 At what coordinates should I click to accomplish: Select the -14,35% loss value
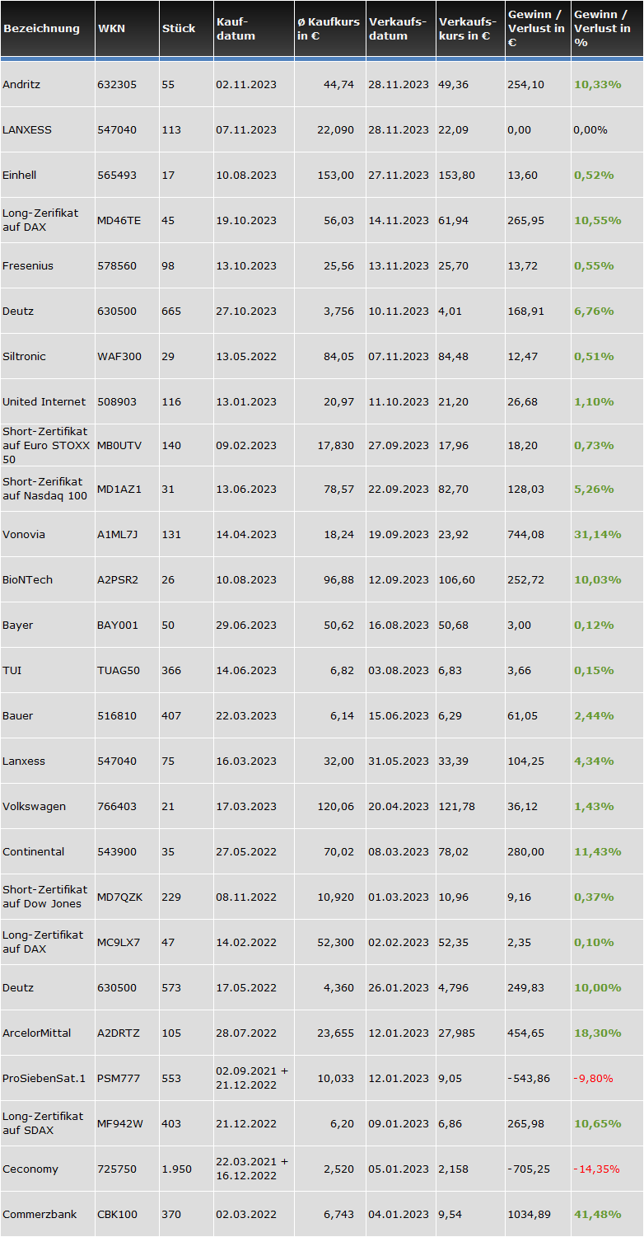coord(596,1169)
